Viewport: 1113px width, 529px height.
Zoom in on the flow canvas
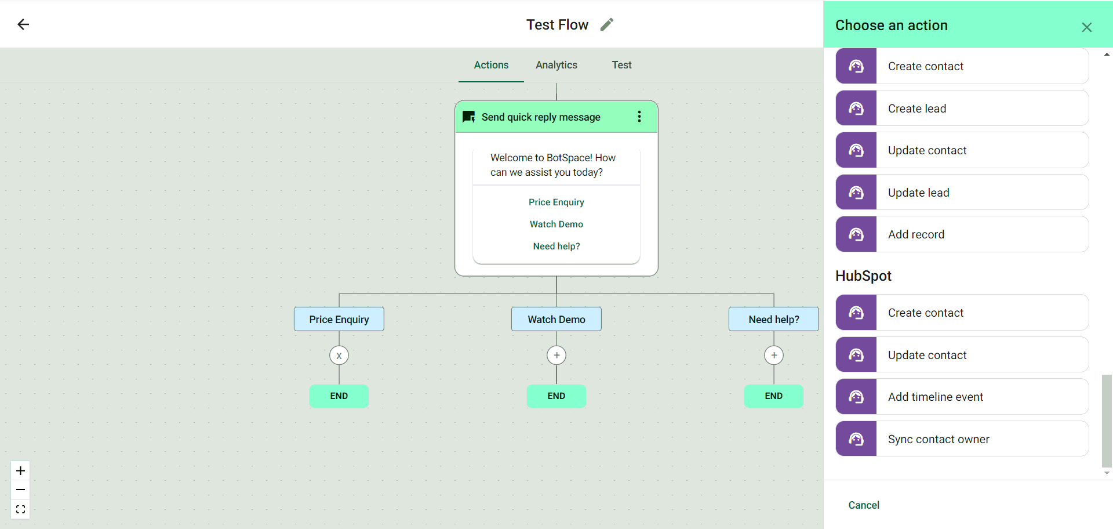coord(20,470)
